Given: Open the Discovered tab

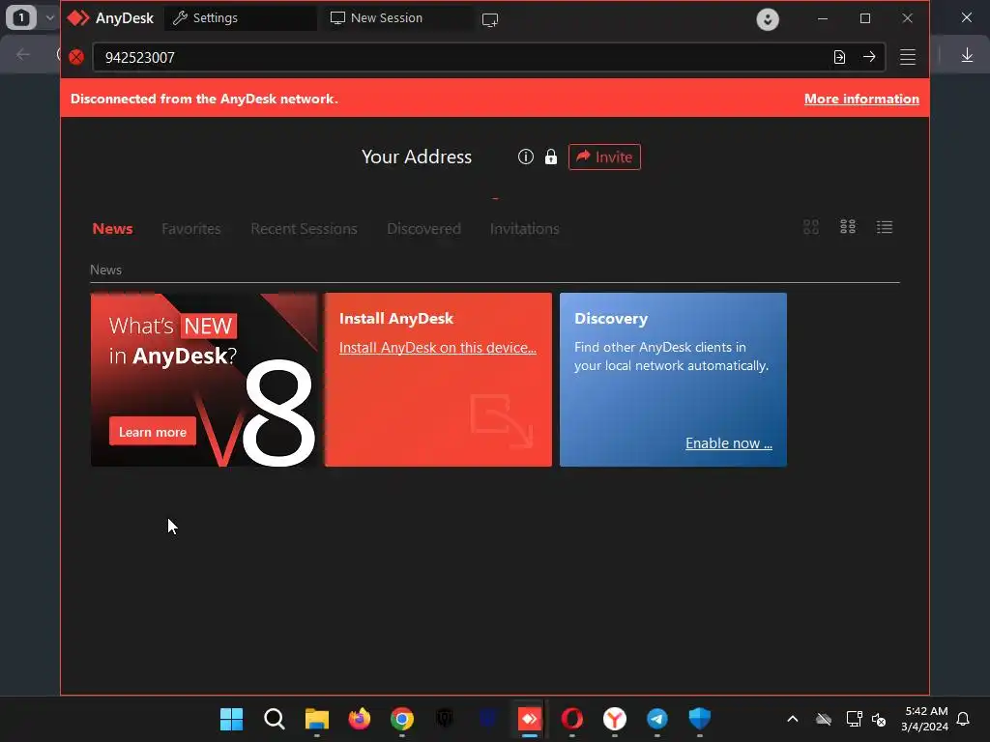Looking at the screenshot, I should (423, 228).
